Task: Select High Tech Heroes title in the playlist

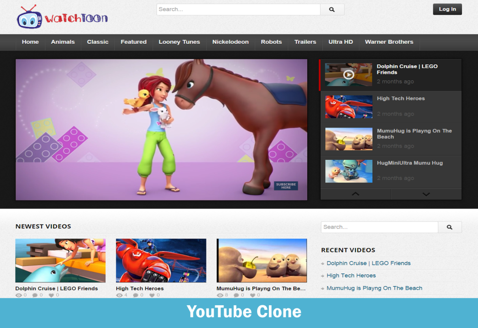Action: click(x=401, y=99)
